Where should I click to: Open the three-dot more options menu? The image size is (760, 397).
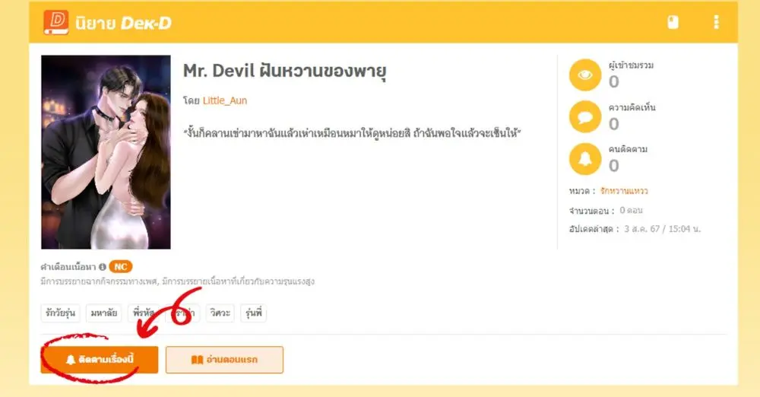(x=717, y=22)
